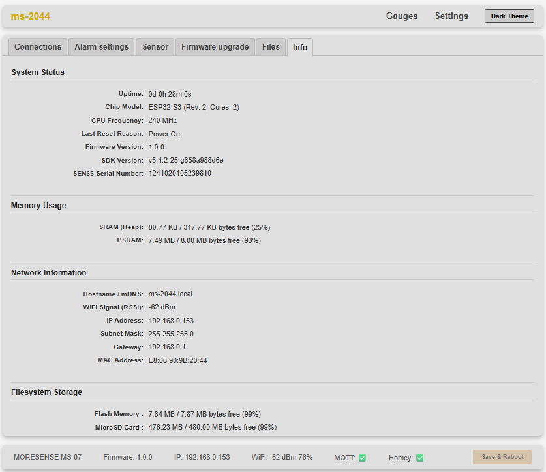The height and width of the screenshot is (472, 546).
Task: Click the footer WiFi signal status
Action: [282, 457]
